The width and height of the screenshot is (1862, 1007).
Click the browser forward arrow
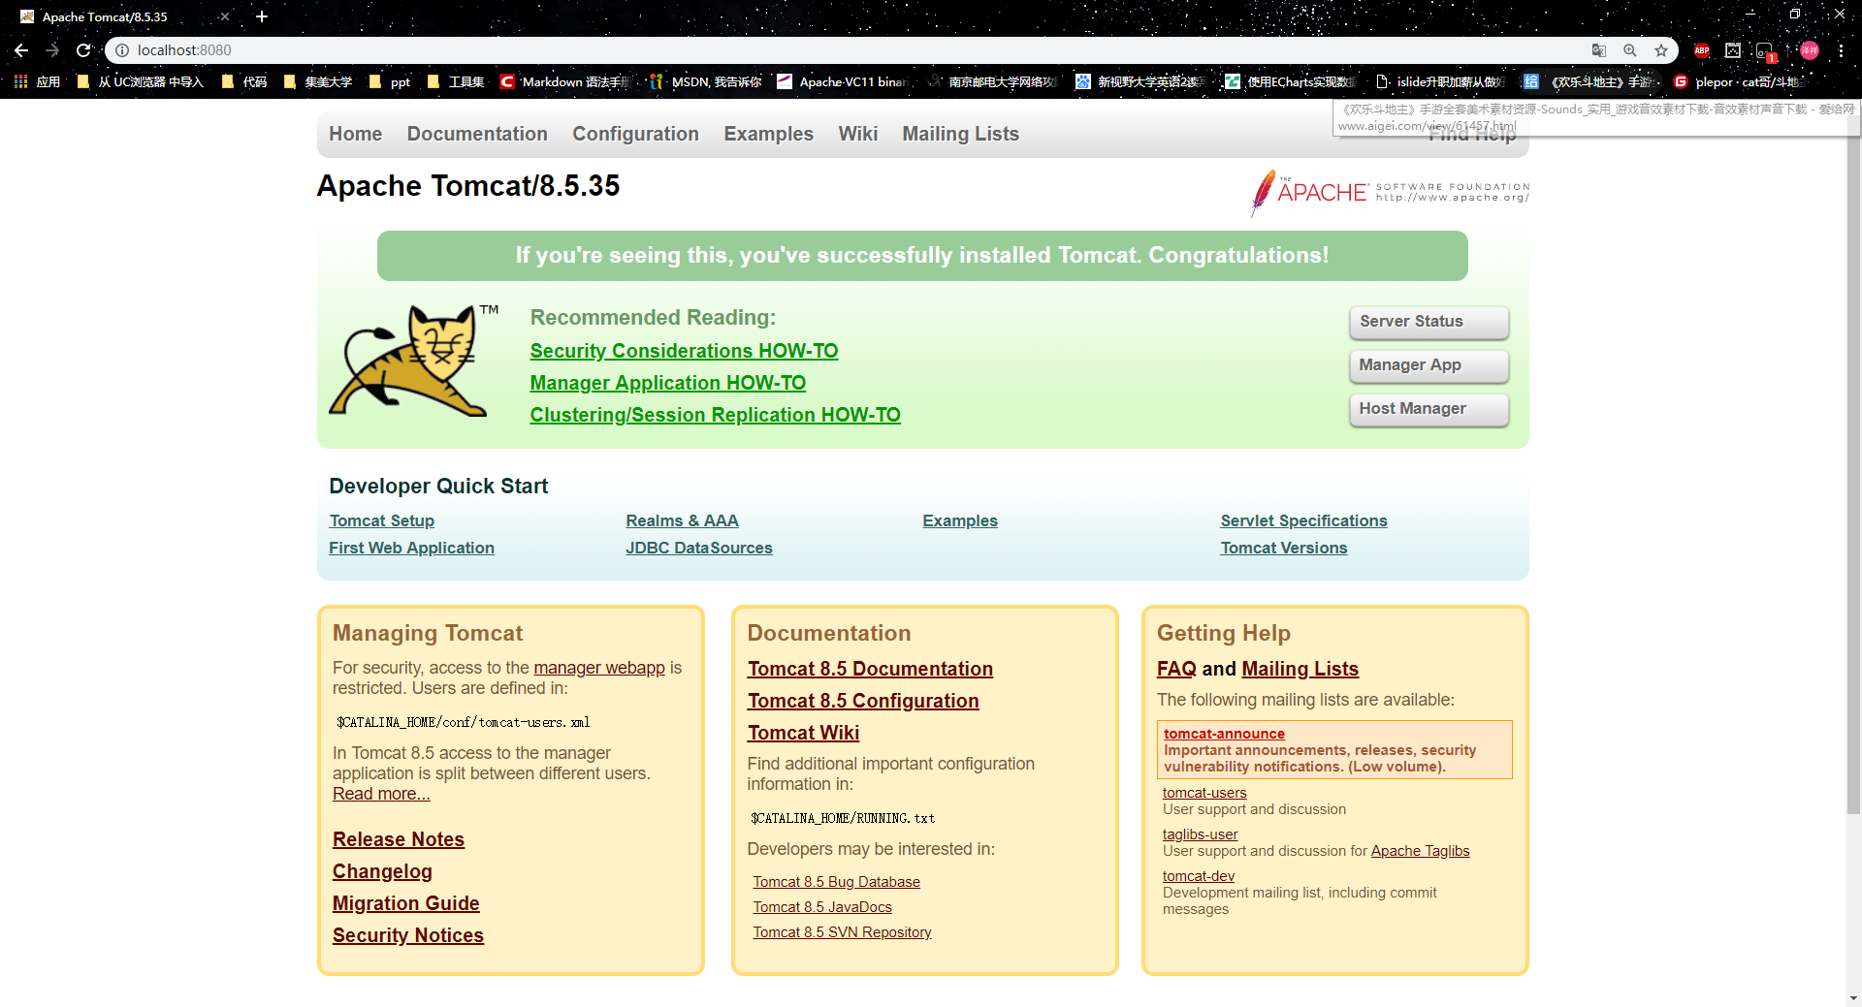point(52,50)
